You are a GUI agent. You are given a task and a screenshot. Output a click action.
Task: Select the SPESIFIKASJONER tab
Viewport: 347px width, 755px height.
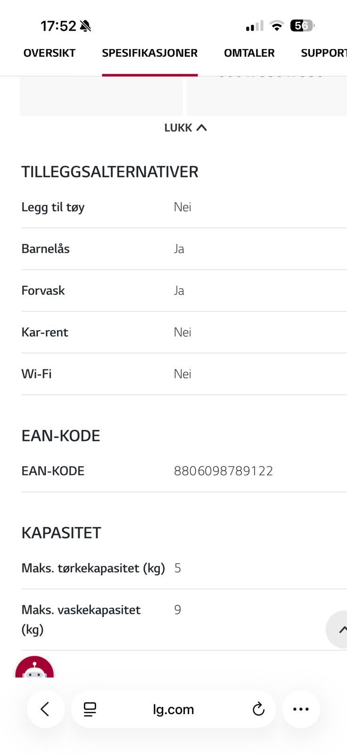click(x=150, y=53)
